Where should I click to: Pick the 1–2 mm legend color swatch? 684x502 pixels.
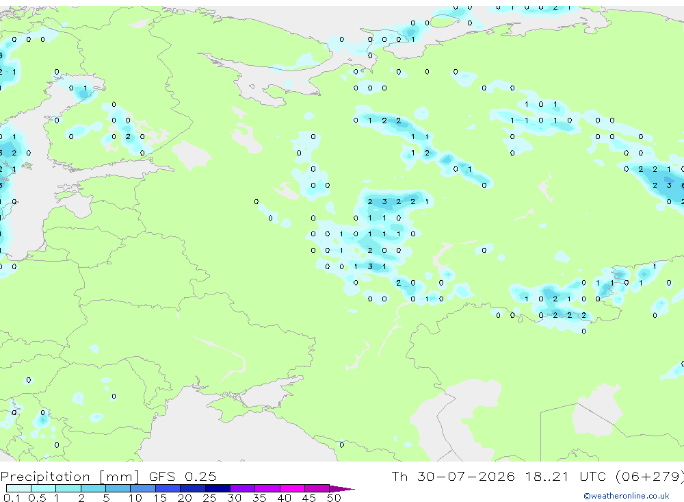click(x=68, y=488)
